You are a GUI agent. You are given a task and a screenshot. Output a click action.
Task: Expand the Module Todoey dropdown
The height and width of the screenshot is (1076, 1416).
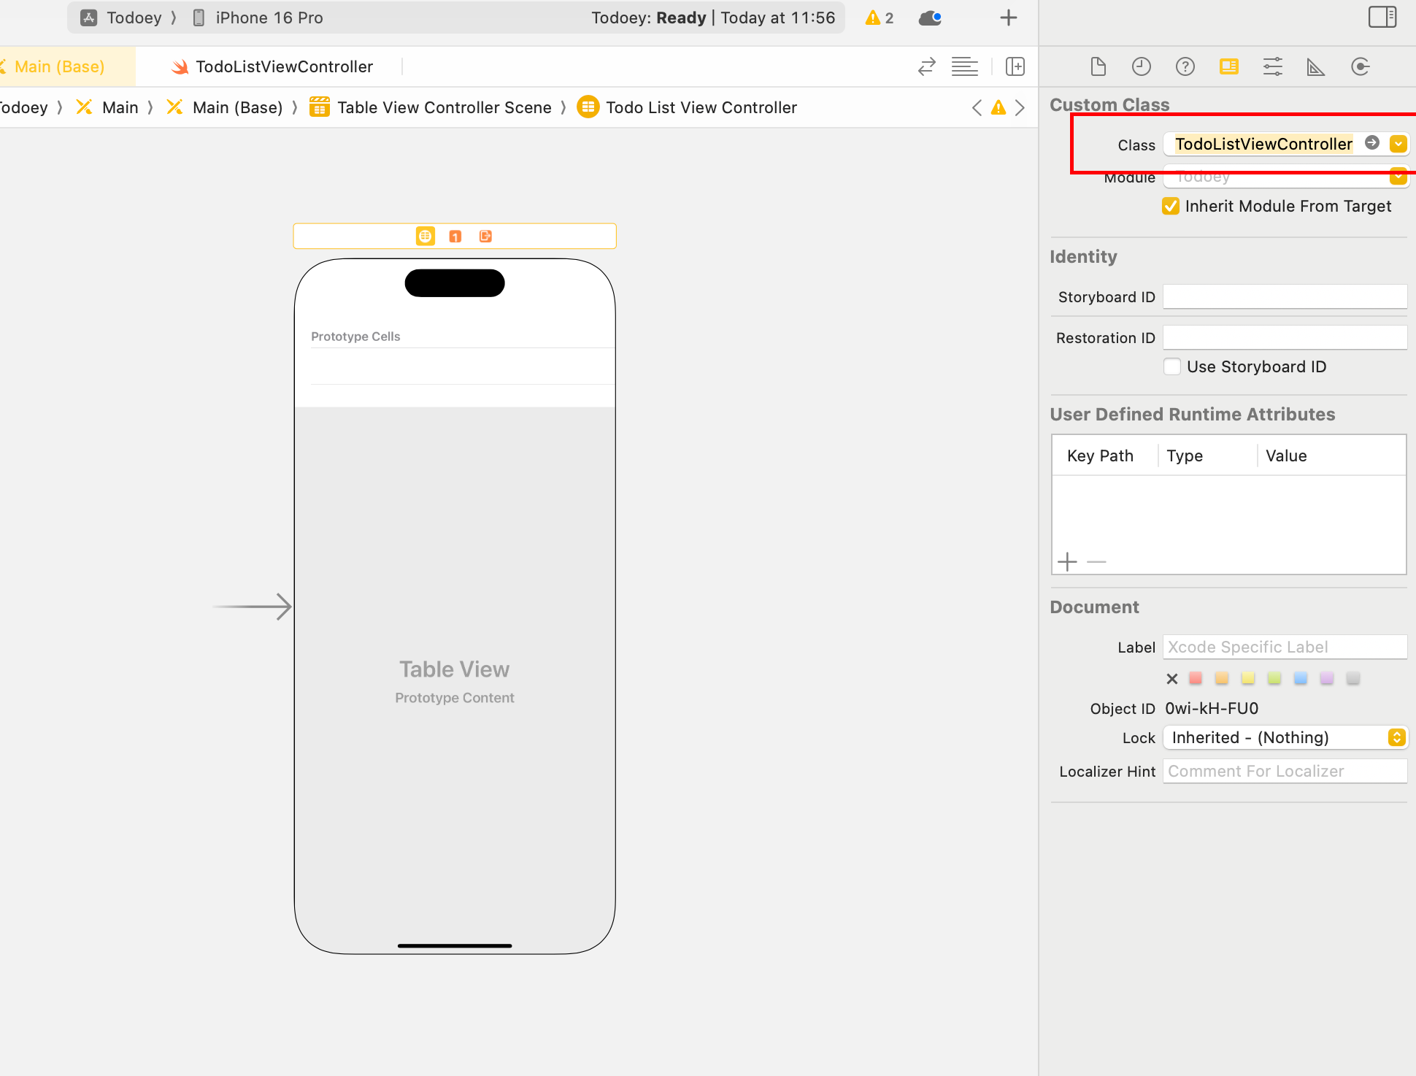pos(1399,177)
